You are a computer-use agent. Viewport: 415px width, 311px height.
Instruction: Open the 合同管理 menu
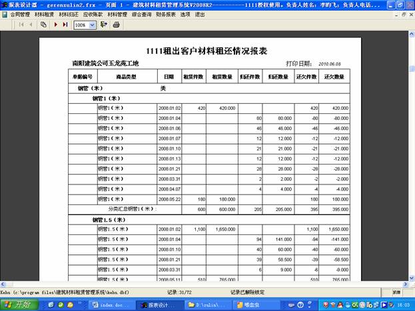[x=19, y=13]
